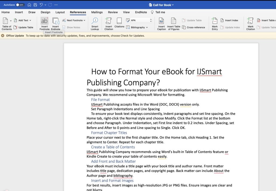Click the Tell me lightbulb search
The image size is (276, 191).
[158, 12]
